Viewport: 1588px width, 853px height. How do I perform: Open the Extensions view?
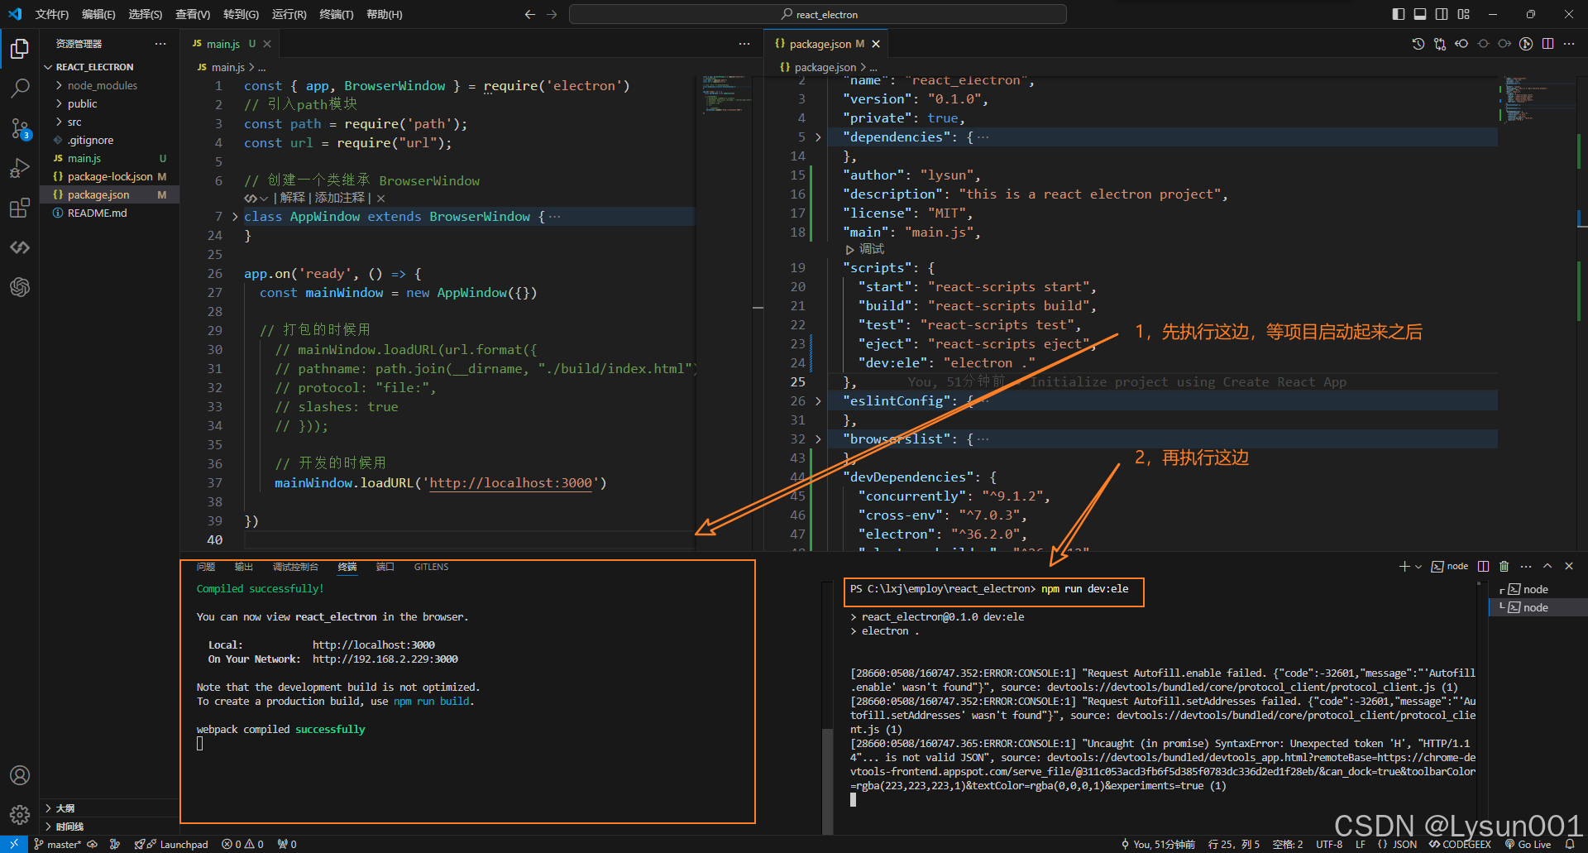(20, 208)
